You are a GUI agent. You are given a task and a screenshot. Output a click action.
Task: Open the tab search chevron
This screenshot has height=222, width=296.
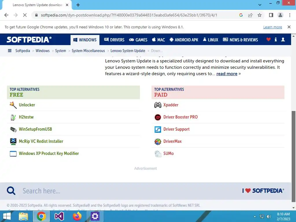point(260,5)
